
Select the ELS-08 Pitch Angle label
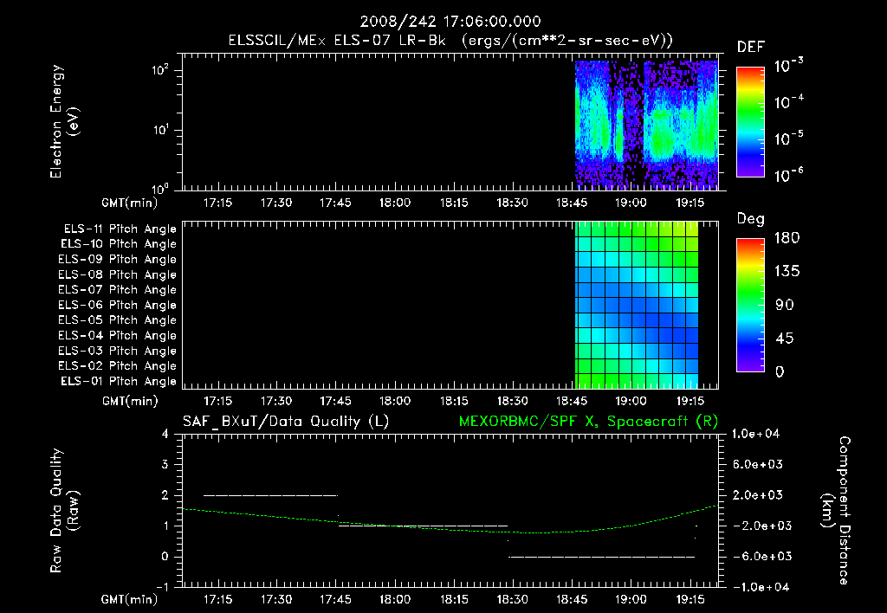[117, 274]
